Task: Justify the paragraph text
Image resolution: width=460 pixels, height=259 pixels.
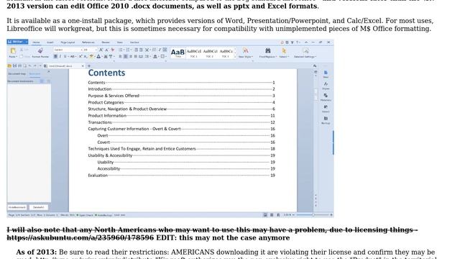Action: click(x=136, y=56)
